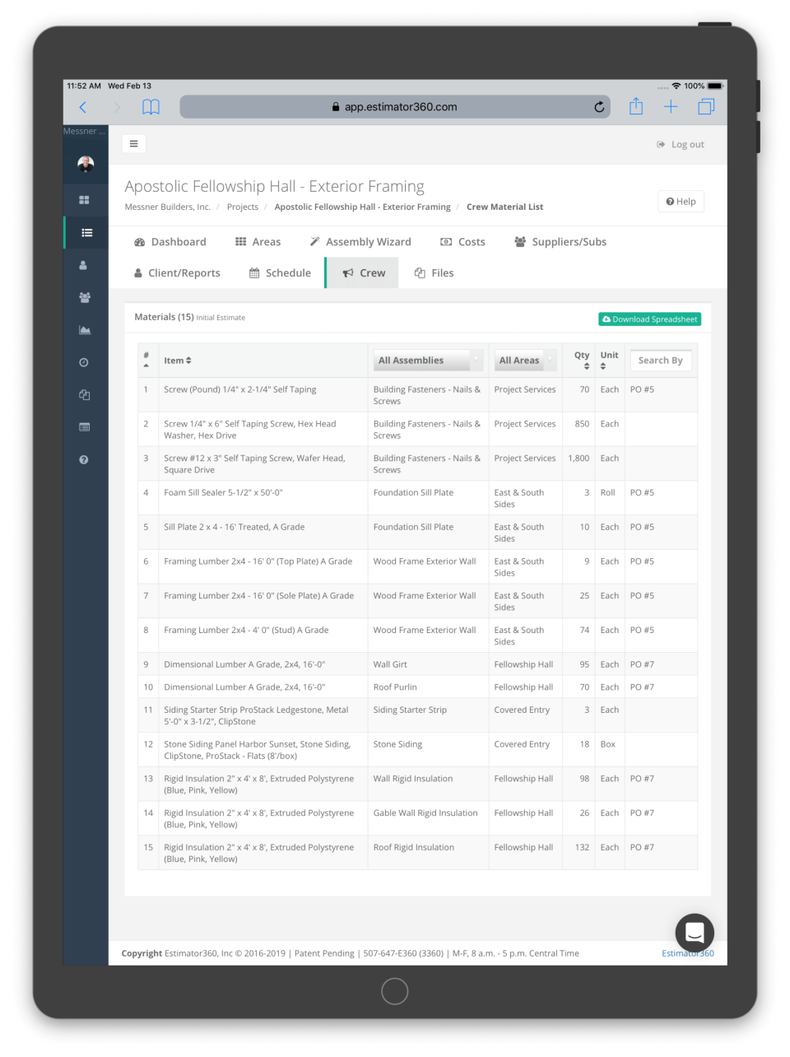Image resolution: width=790 pixels, height=1057 pixels.
Task: Open the All Areas filter dropdown
Action: pos(524,360)
